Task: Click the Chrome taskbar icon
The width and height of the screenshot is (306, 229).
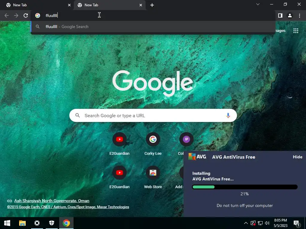Action: 66,223
